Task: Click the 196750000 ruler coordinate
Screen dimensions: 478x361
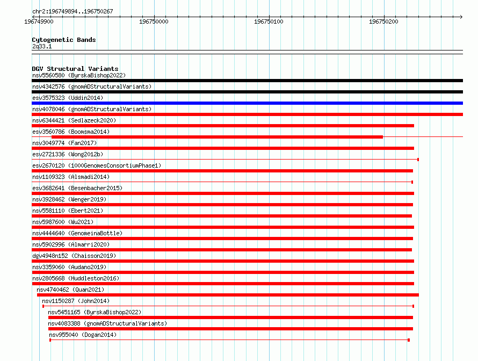Action: pyautogui.click(x=154, y=21)
